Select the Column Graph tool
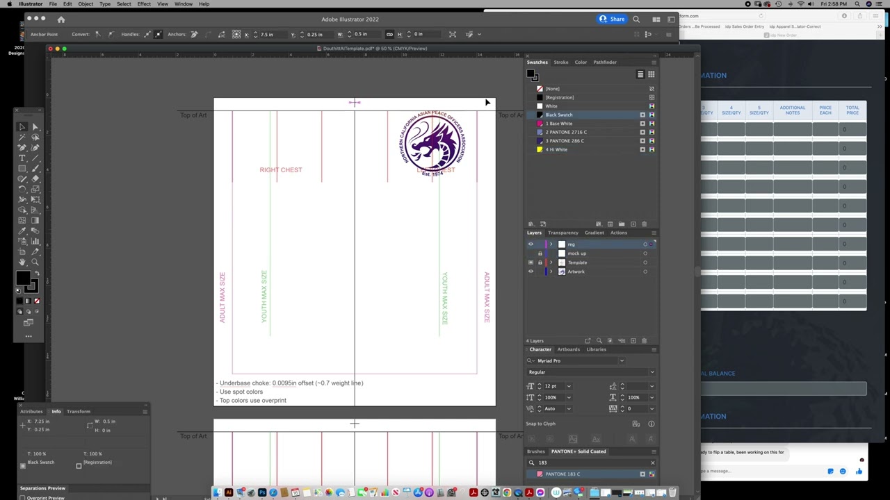 (x=35, y=242)
